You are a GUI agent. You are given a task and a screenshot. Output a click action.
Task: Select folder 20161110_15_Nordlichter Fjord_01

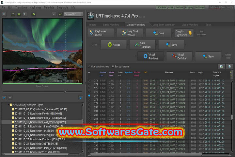click(39, 118)
